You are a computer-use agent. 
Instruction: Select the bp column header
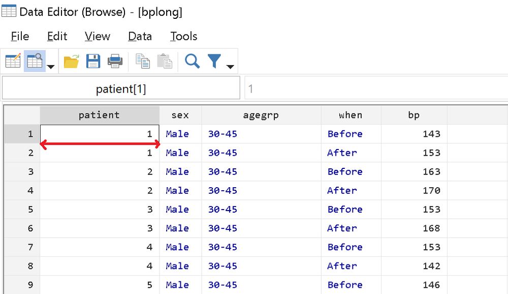[414, 115]
